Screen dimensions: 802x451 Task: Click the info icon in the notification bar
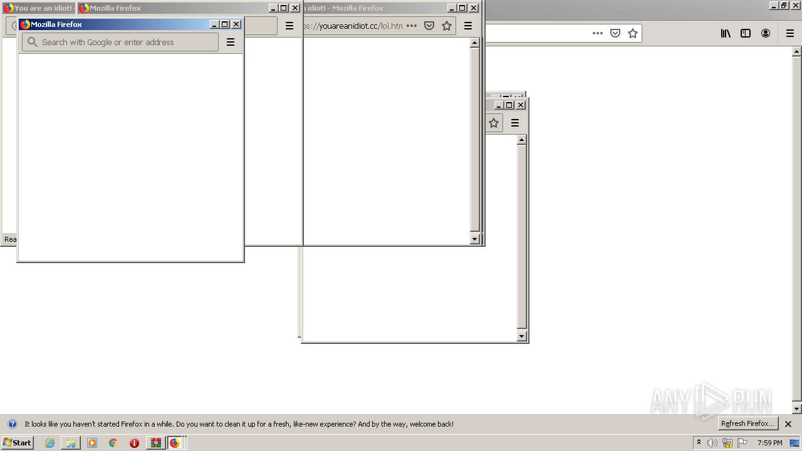point(12,424)
